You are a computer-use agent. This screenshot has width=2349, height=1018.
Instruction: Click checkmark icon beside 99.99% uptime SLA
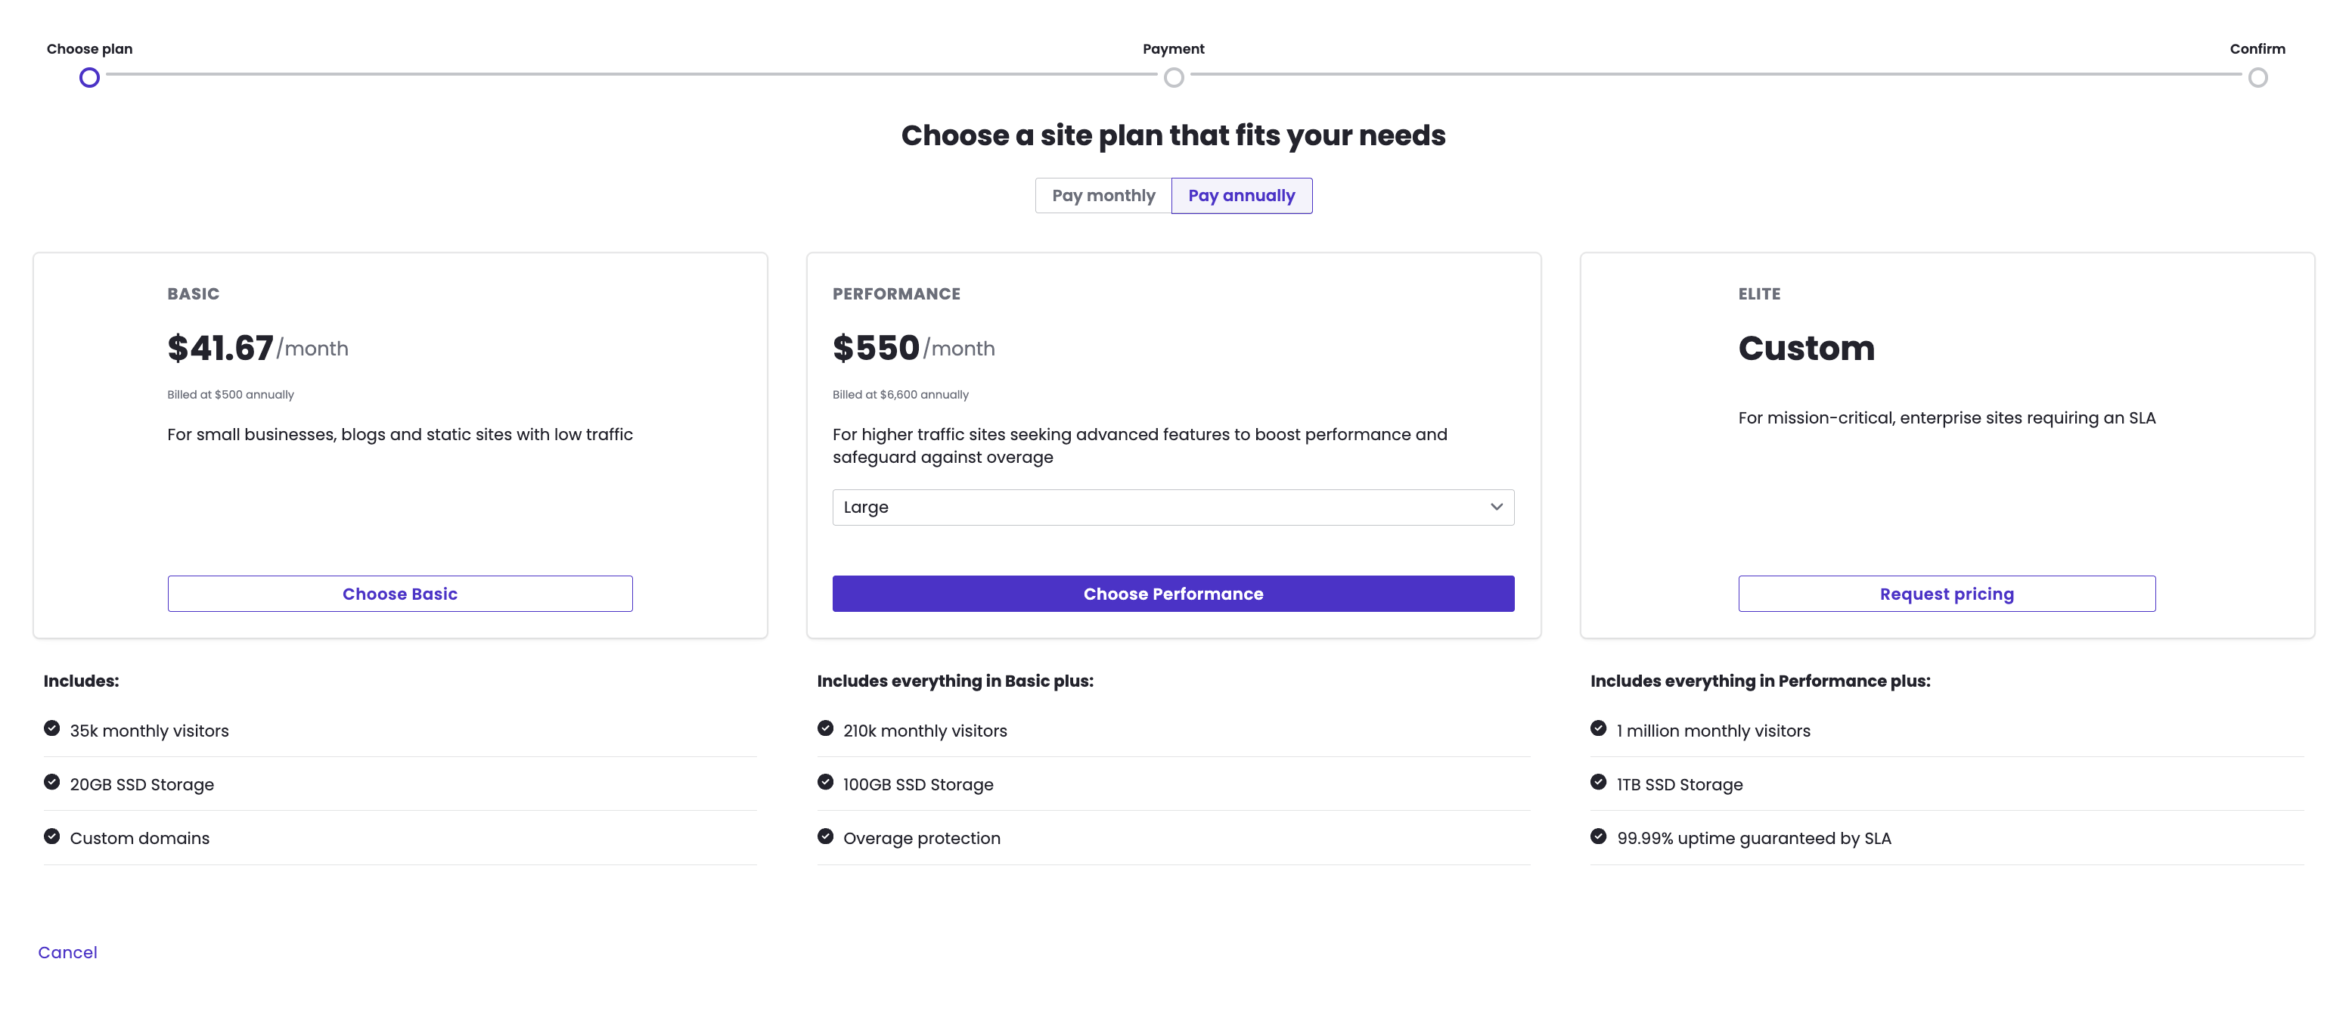point(1597,836)
